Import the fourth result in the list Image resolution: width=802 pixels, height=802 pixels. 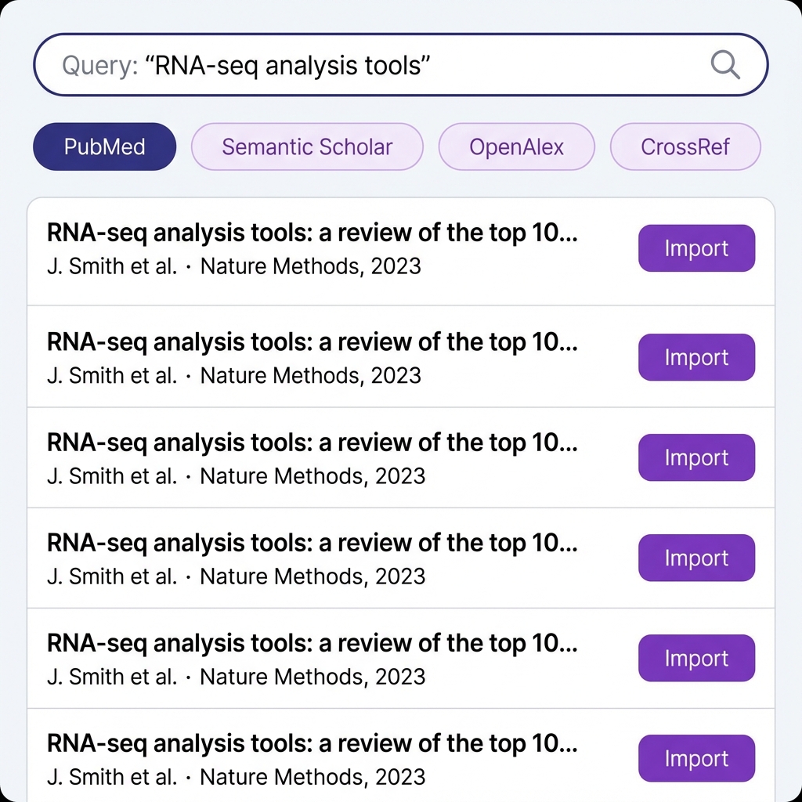[x=696, y=558]
